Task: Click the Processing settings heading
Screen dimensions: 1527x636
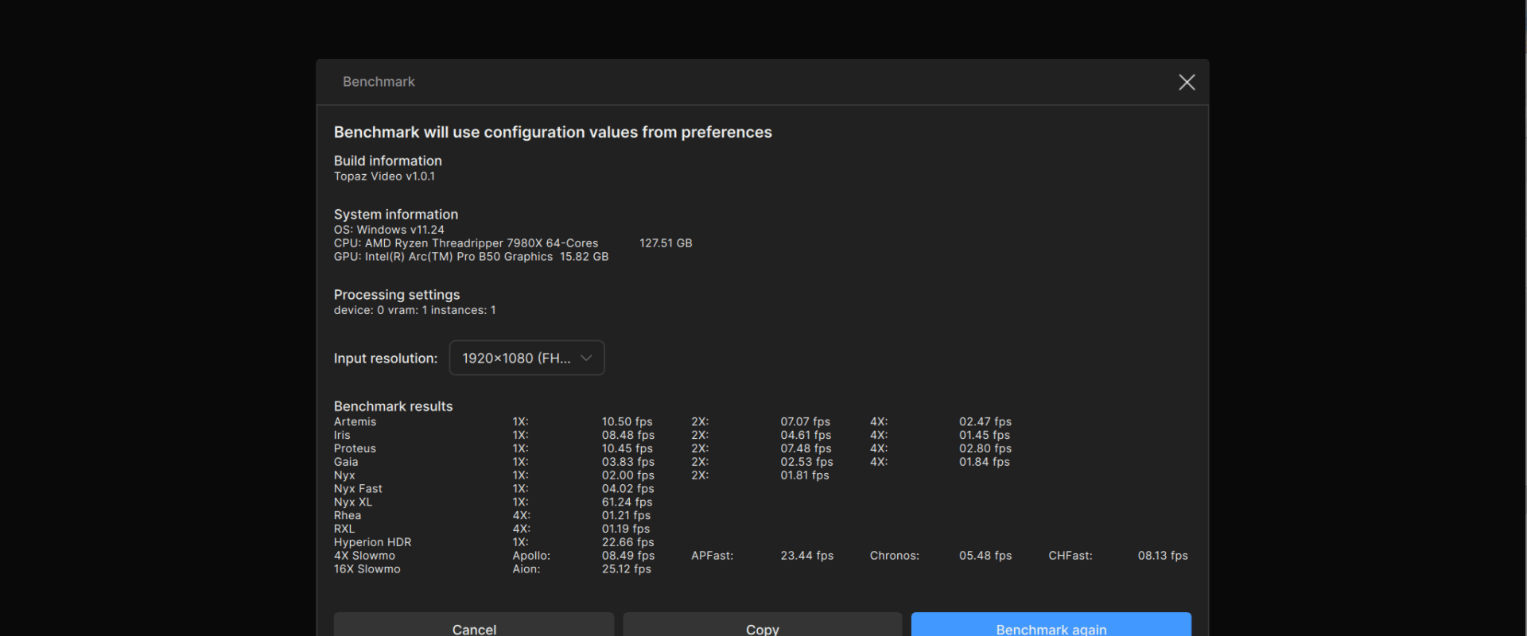Action: (x=396, y=294)
